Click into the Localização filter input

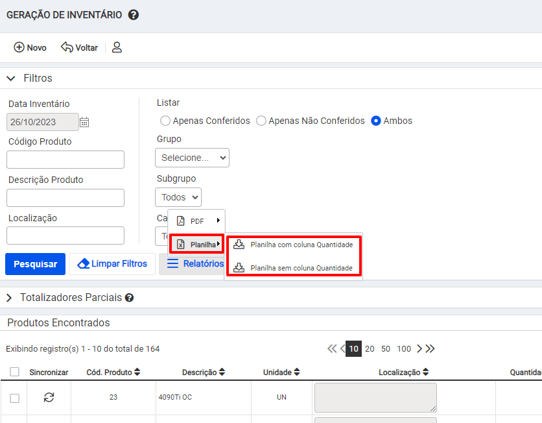point(65,236)
